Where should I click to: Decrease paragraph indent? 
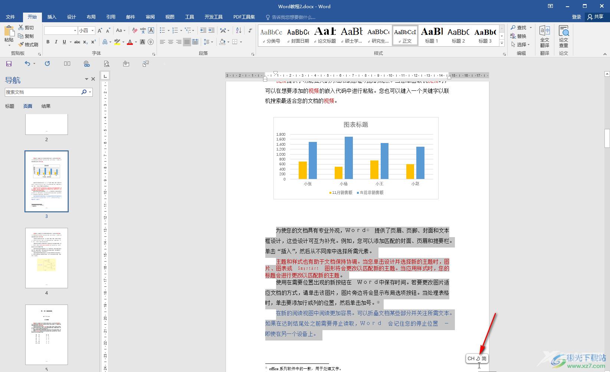tap(203, 30)
